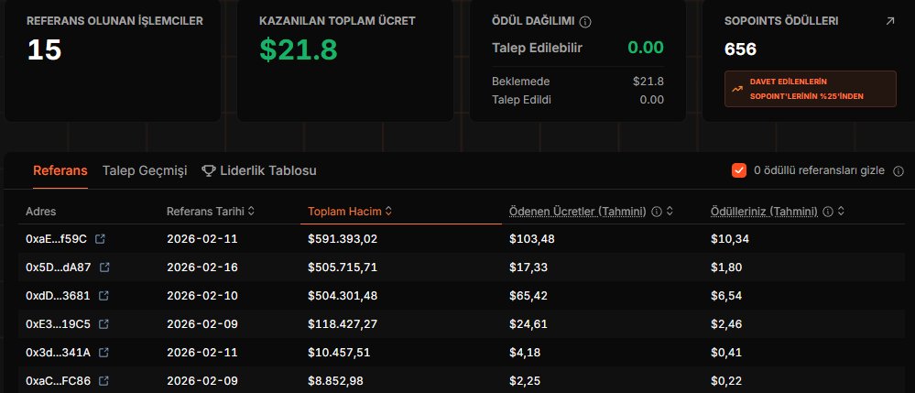Click total volume $504.301,48

pyautogui.click(x=343, y=296)
